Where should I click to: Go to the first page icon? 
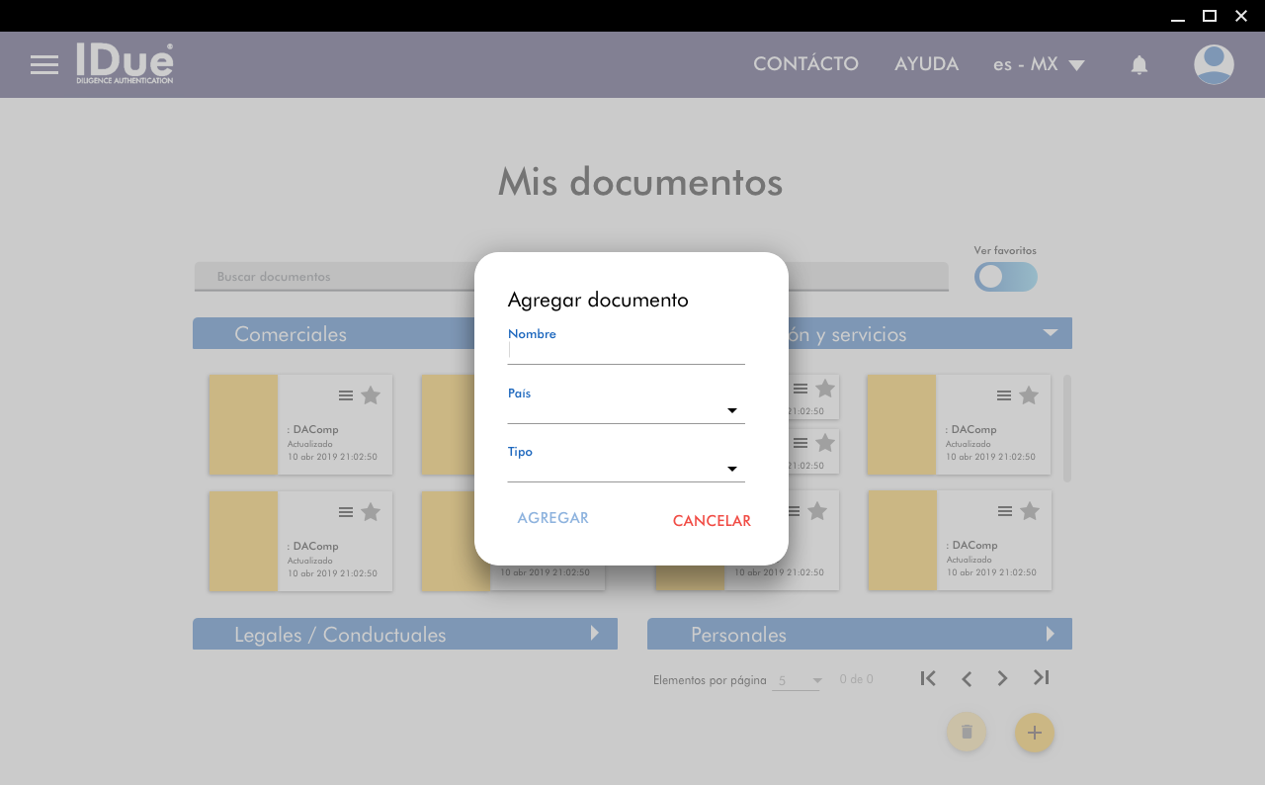928,678
